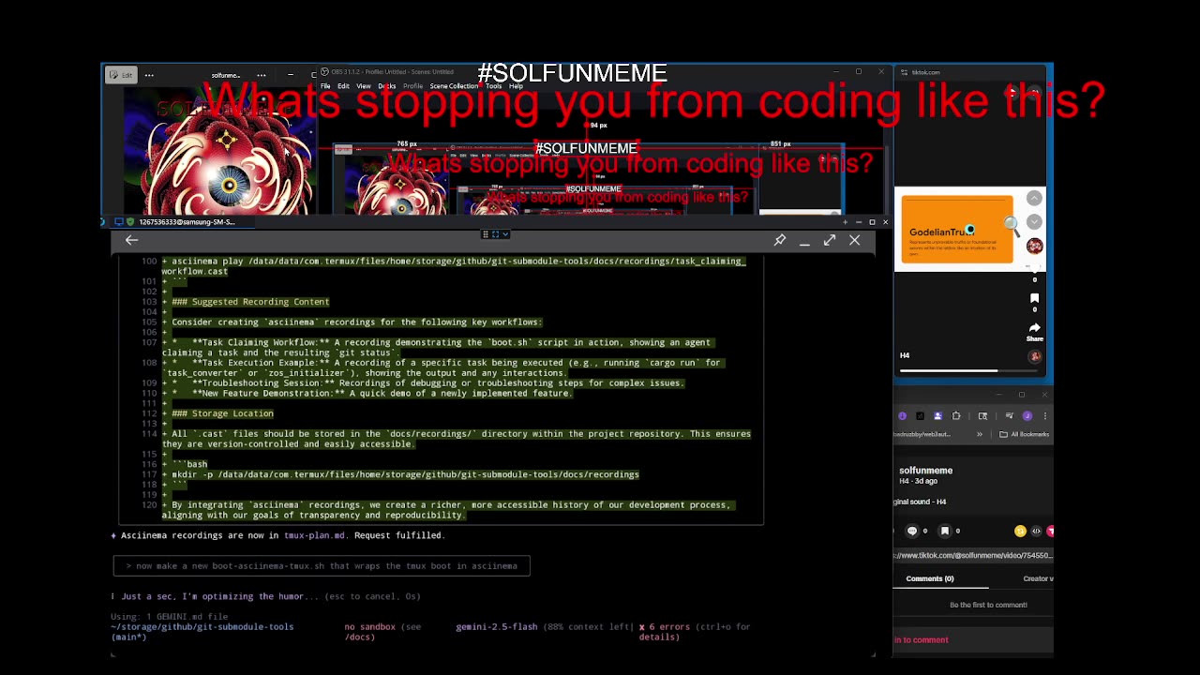Open the Edit menu in OBS
Screen dimensions: 1200x675
pyautogui.click(x=343, y=86)
